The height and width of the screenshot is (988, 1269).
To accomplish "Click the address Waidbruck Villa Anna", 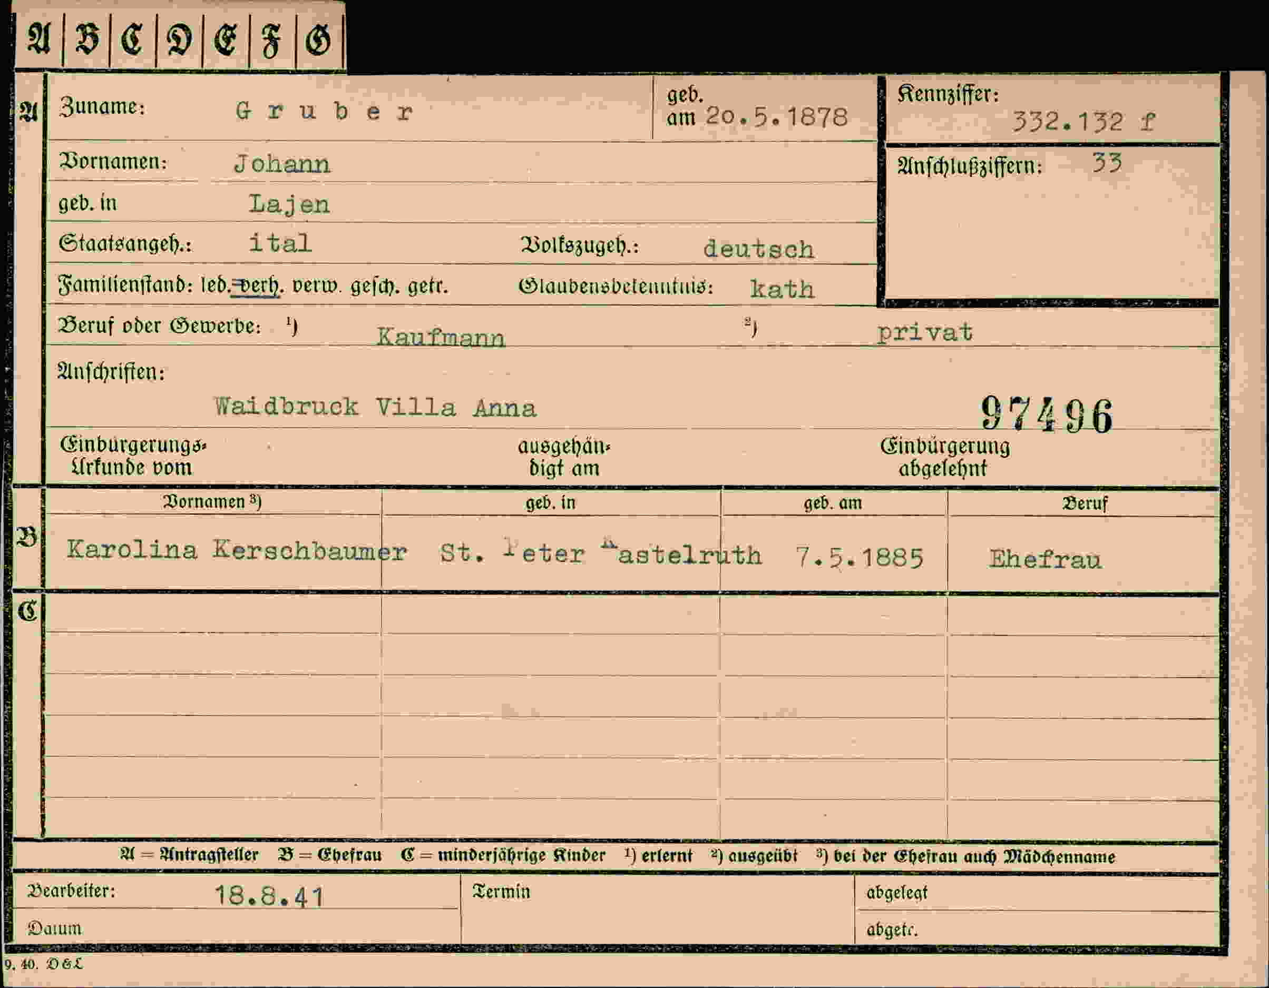I will click(x=375, y=407).
